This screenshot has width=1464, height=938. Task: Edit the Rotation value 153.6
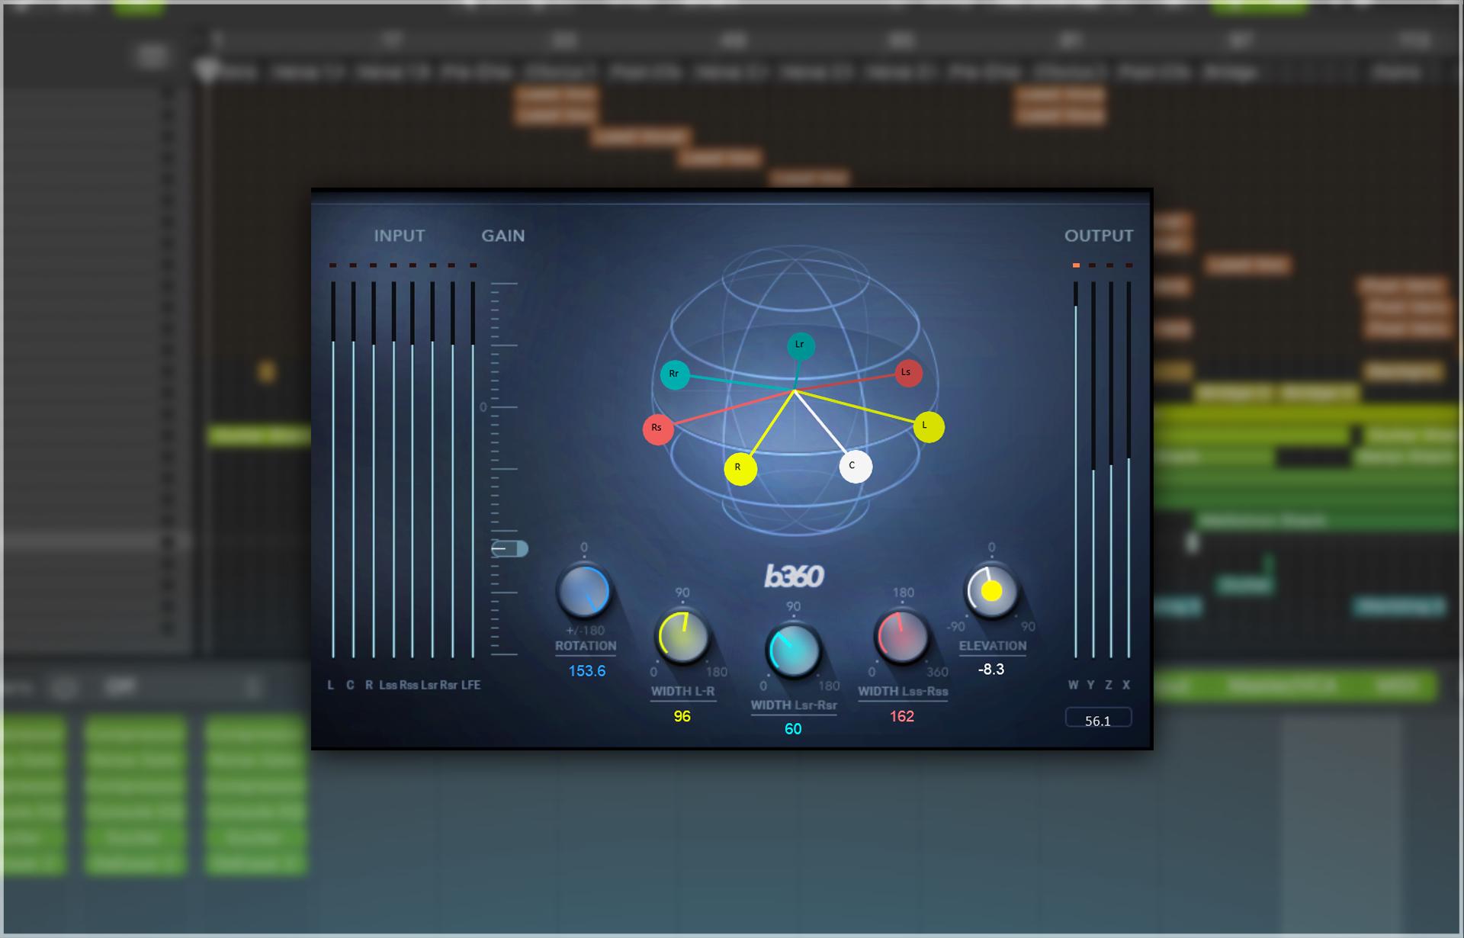point(587,671)
